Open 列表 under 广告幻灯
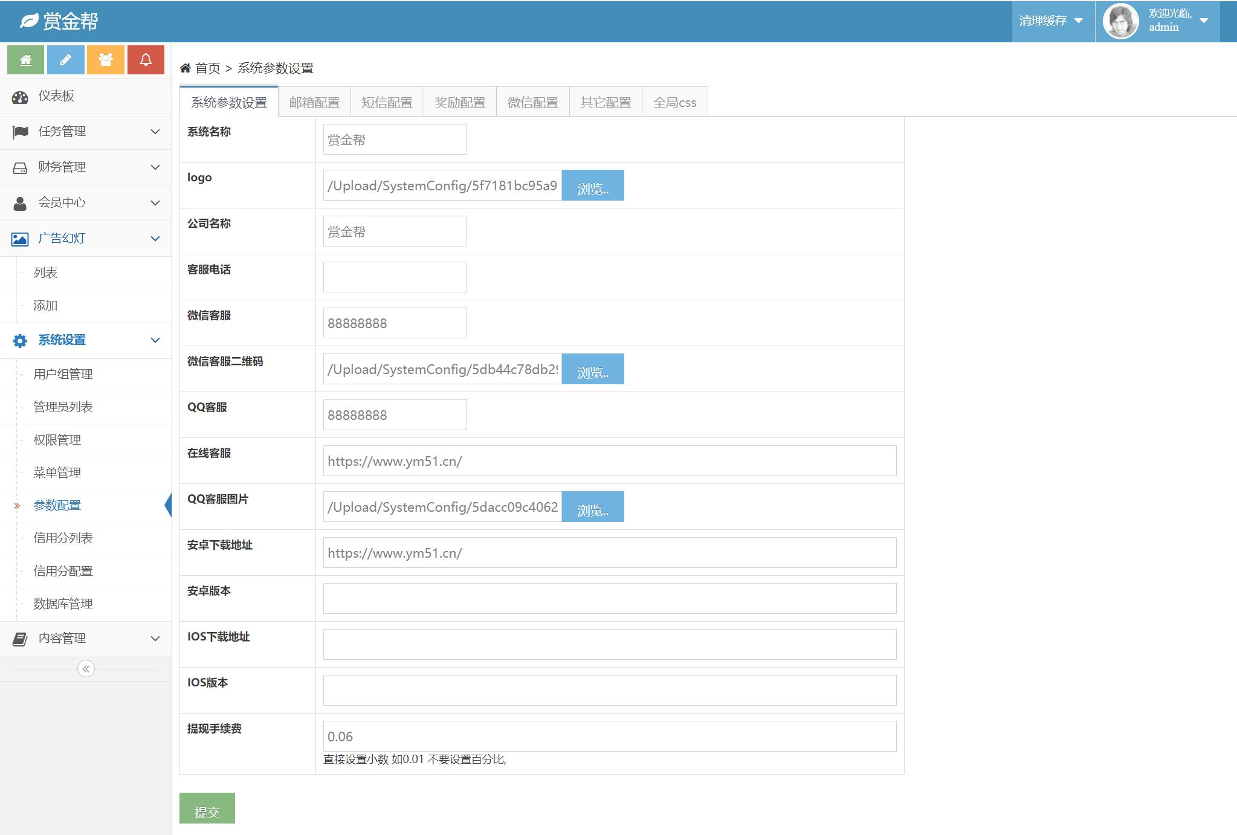The image size is (1237, 835). pos(86,273)
